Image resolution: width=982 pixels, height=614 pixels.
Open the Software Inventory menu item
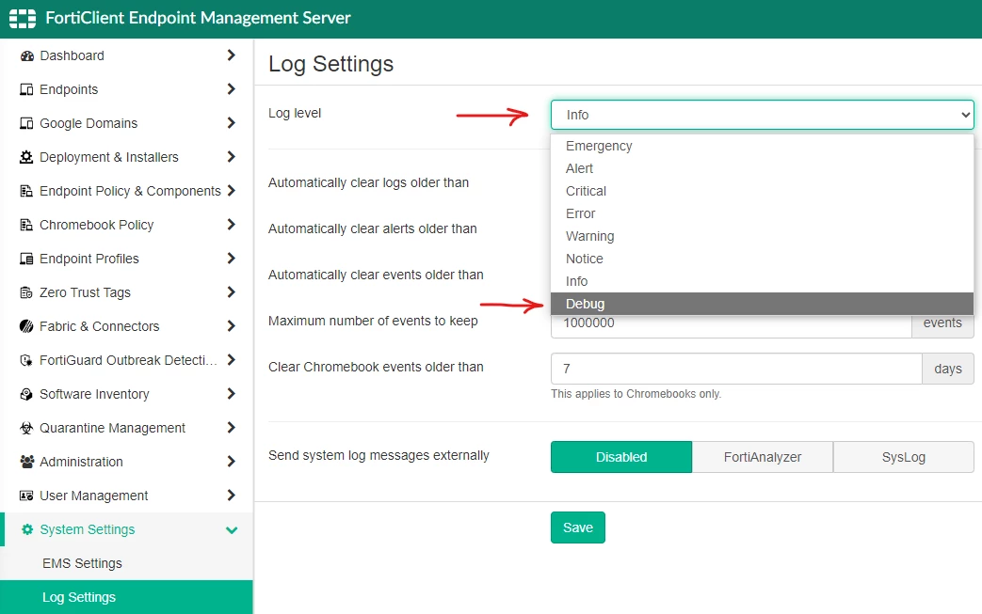(x=126, y=394)
